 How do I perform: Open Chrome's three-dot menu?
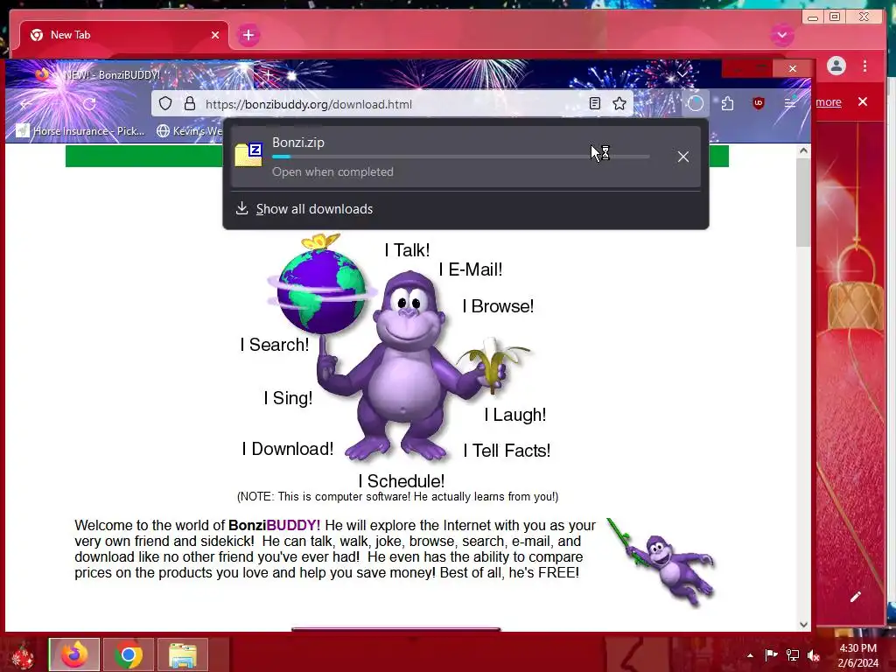point(865,66)
